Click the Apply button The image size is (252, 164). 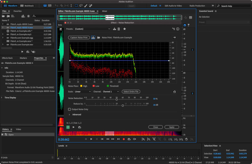click(171, 127)
